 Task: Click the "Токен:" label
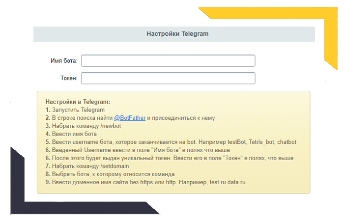click(68, 78)
